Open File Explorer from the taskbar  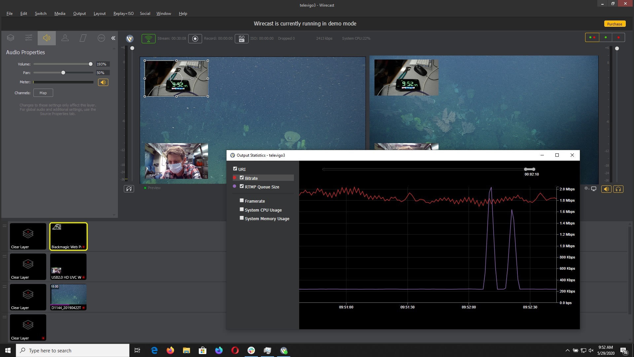(x=187, y=350)
